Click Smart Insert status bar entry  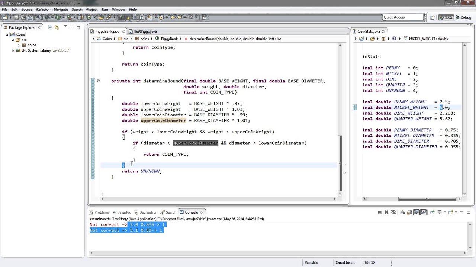pyautogui.click(x=345, y=262)
